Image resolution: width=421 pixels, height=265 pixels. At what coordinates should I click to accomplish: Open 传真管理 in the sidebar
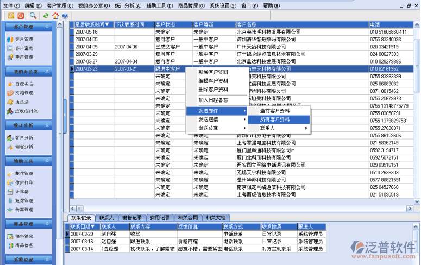(x=21, y=210)
